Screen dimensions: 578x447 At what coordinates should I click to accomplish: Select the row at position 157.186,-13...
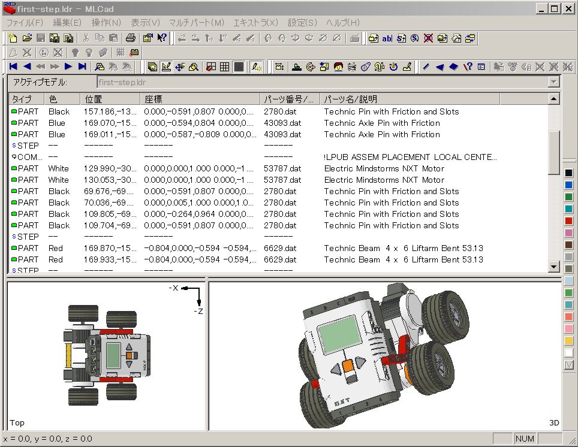(x=278, y=111)
